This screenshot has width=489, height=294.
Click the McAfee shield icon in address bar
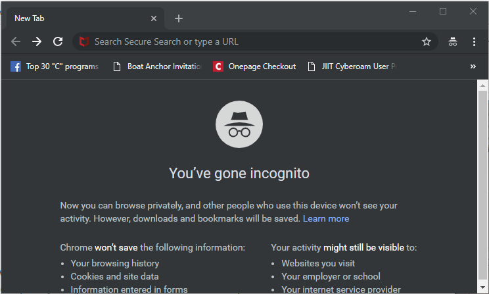click(x=84, y=41)
